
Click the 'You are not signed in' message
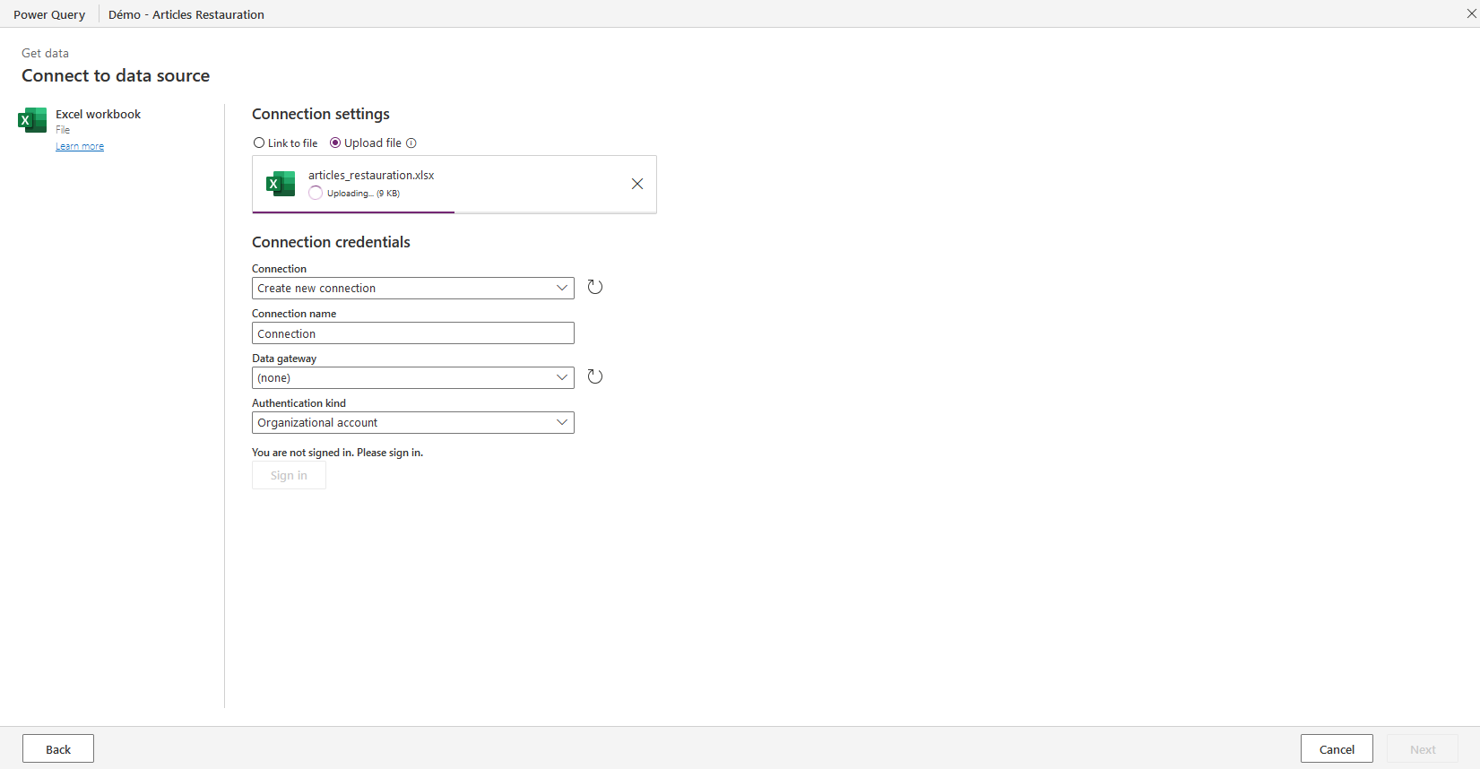(337, 453)
